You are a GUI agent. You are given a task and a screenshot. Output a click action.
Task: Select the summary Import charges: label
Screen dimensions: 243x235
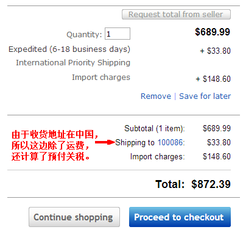tap(157, 157)
